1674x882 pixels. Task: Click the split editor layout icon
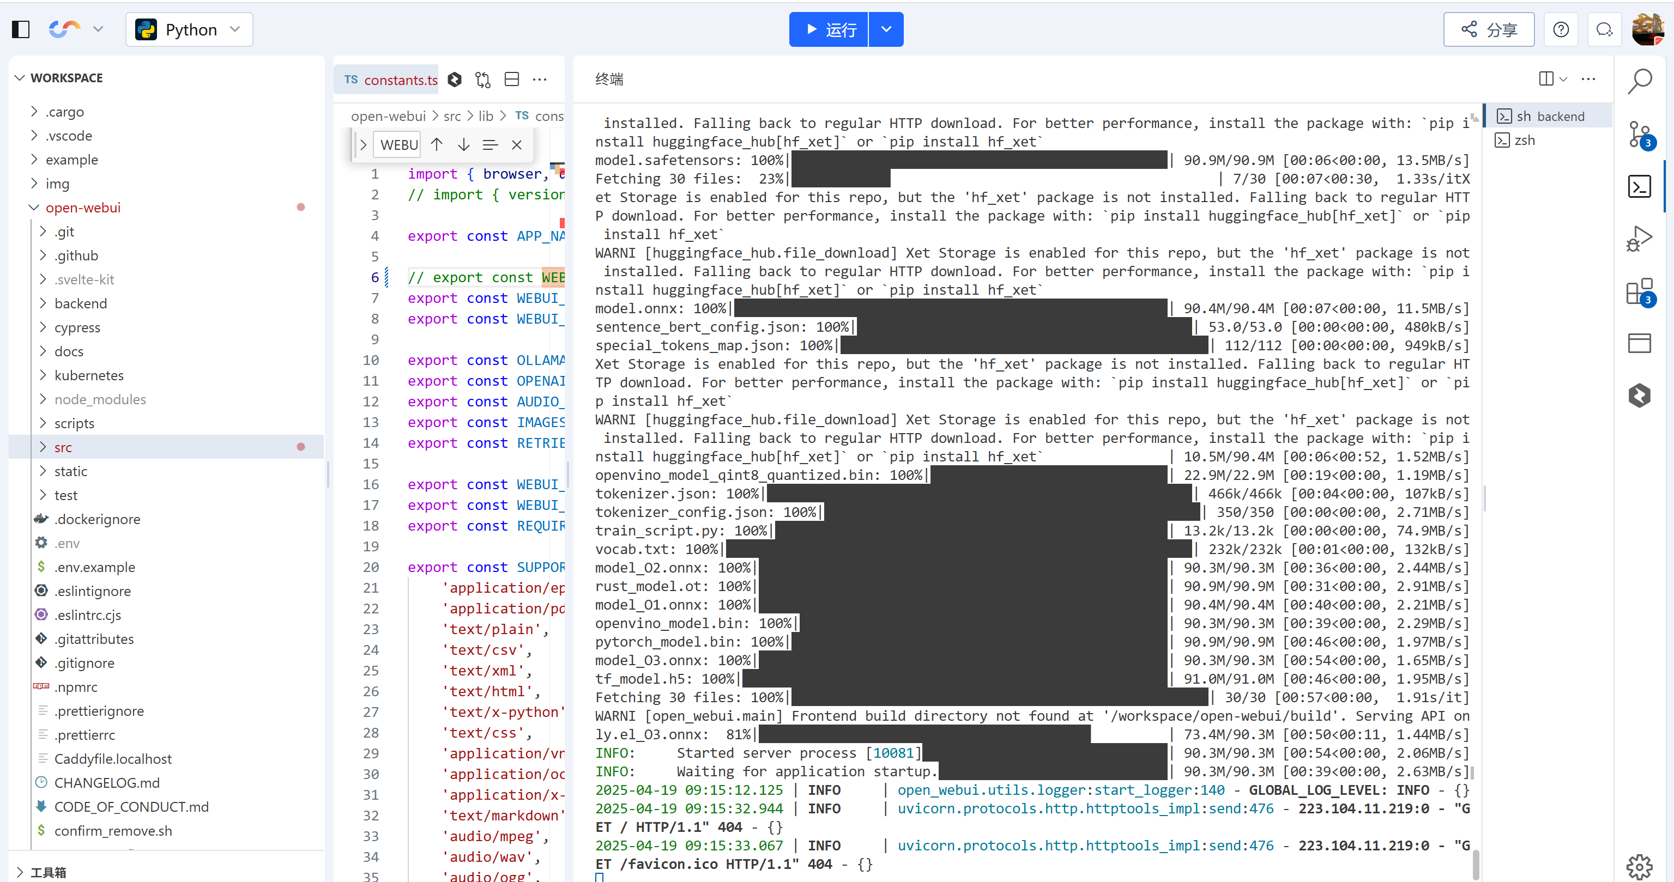click(512, 79)
